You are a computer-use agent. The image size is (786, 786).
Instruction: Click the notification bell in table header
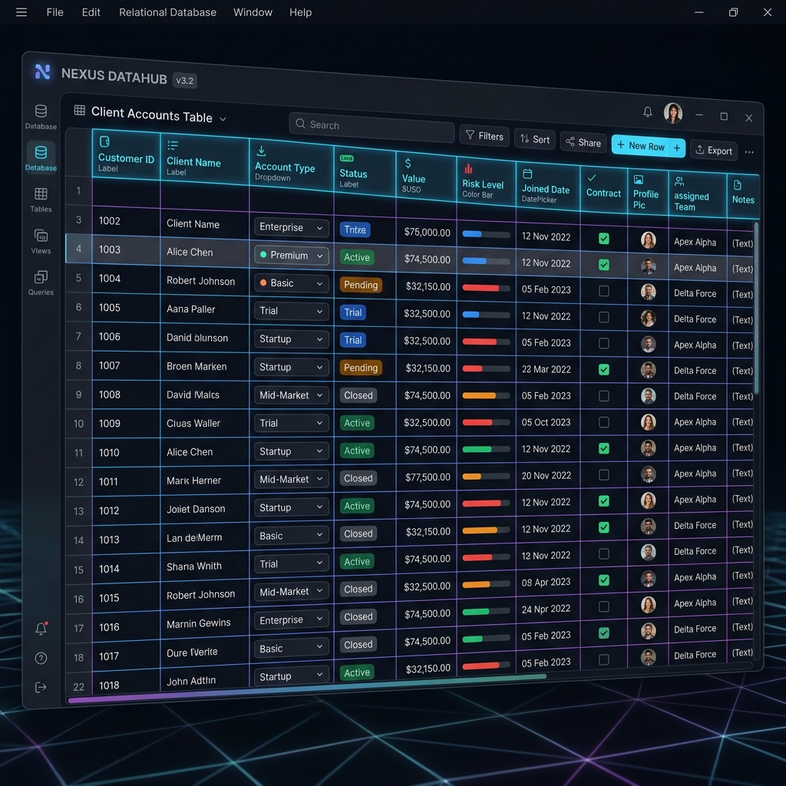[647, 112]
